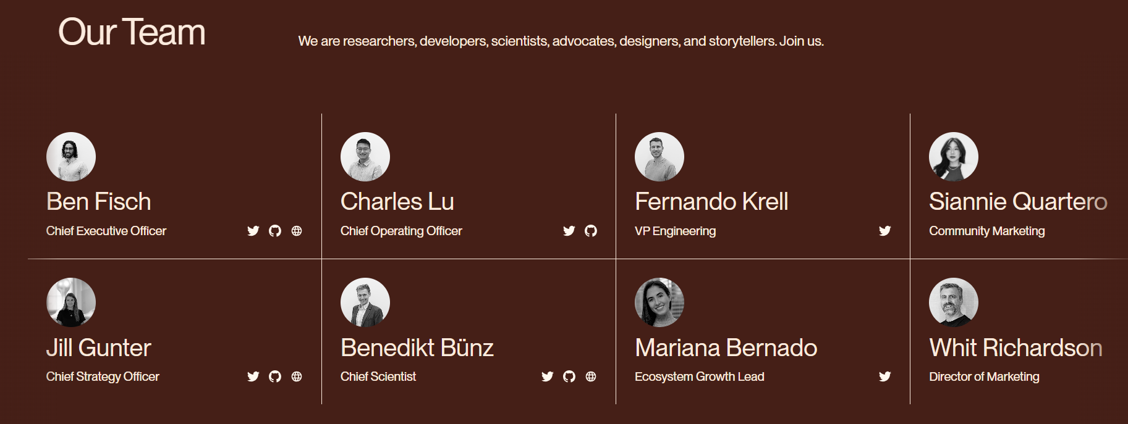Open Benedikt Bünz's GitHub profile
Screen dimensions: 1128x424
[x=569, y=376]
